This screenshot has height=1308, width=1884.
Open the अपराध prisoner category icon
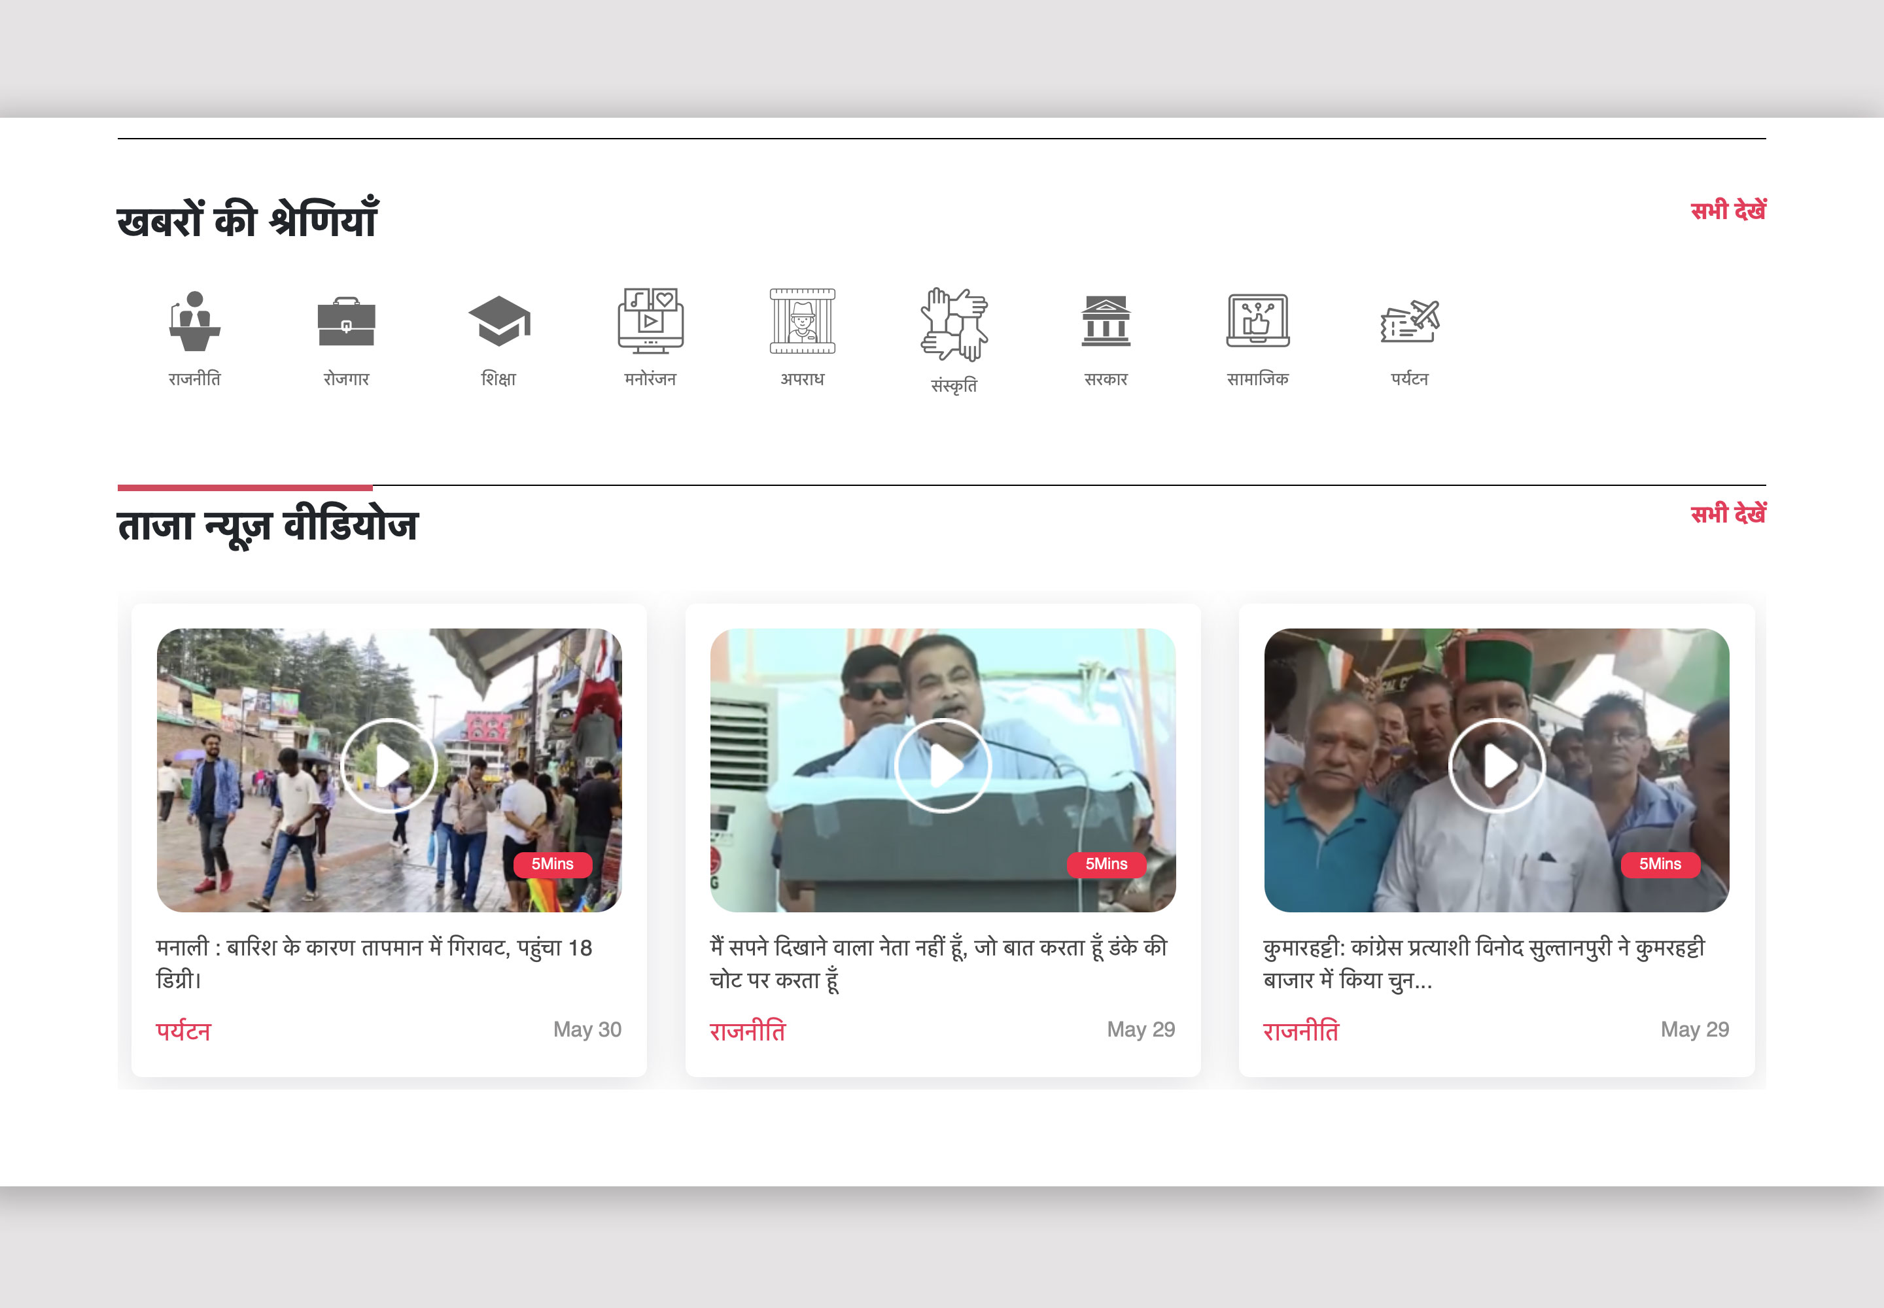pyautogui.click(x=802, y=321)
